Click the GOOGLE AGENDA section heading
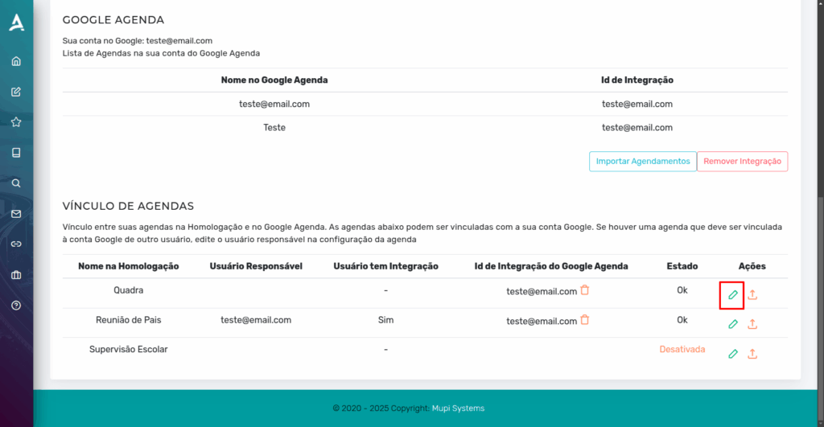This screenshot has height=427, width=824. [x=113, y=20]
